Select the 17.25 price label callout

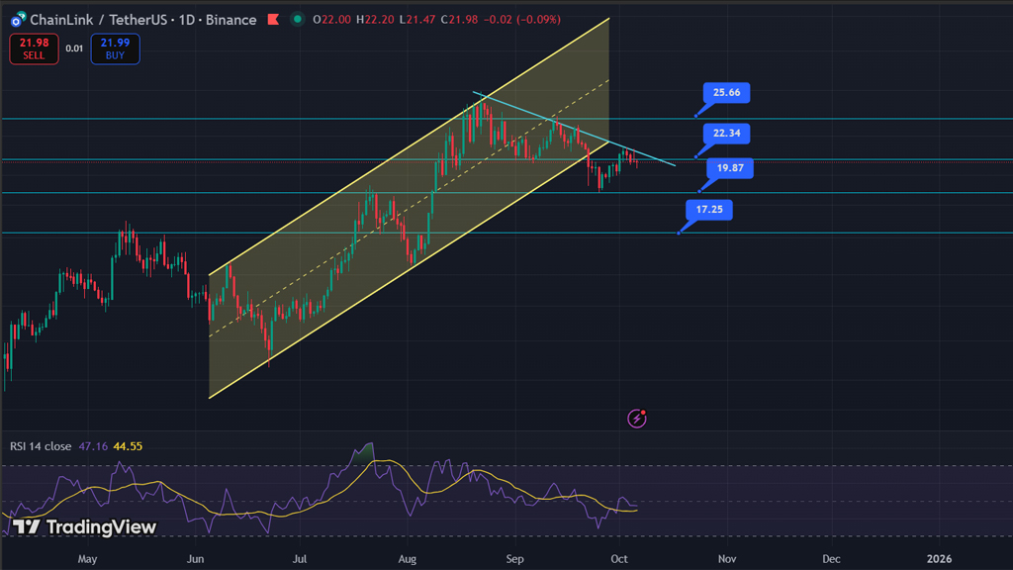pos(708,210)
